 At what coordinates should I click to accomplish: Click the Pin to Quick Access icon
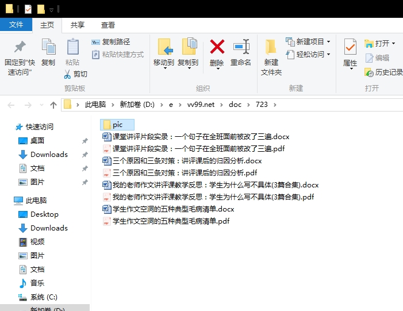[20, 47]
